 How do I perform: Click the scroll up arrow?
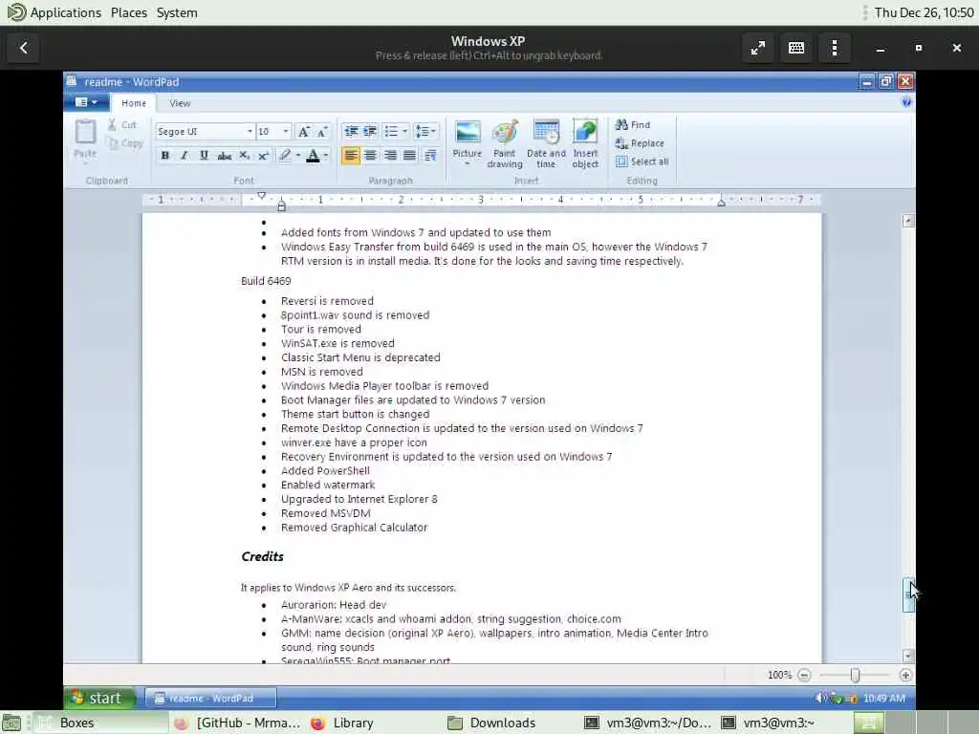908,221
